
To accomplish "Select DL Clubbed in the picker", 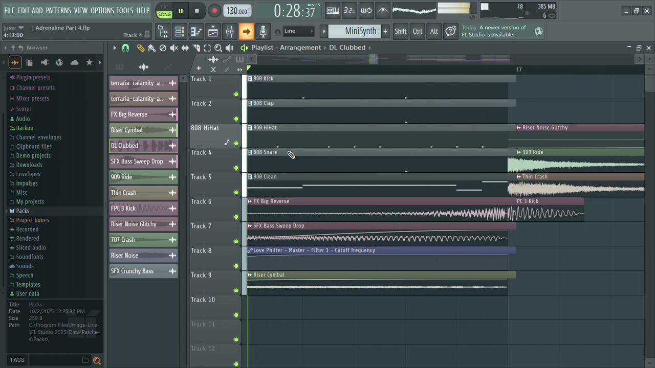I will coord(143,146).
